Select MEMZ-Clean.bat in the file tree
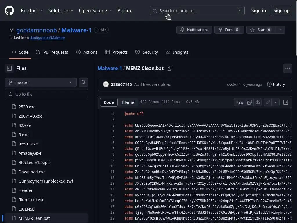Image resolution: width=297 pixels, height=223 pixels. click(x=46, y=218)
